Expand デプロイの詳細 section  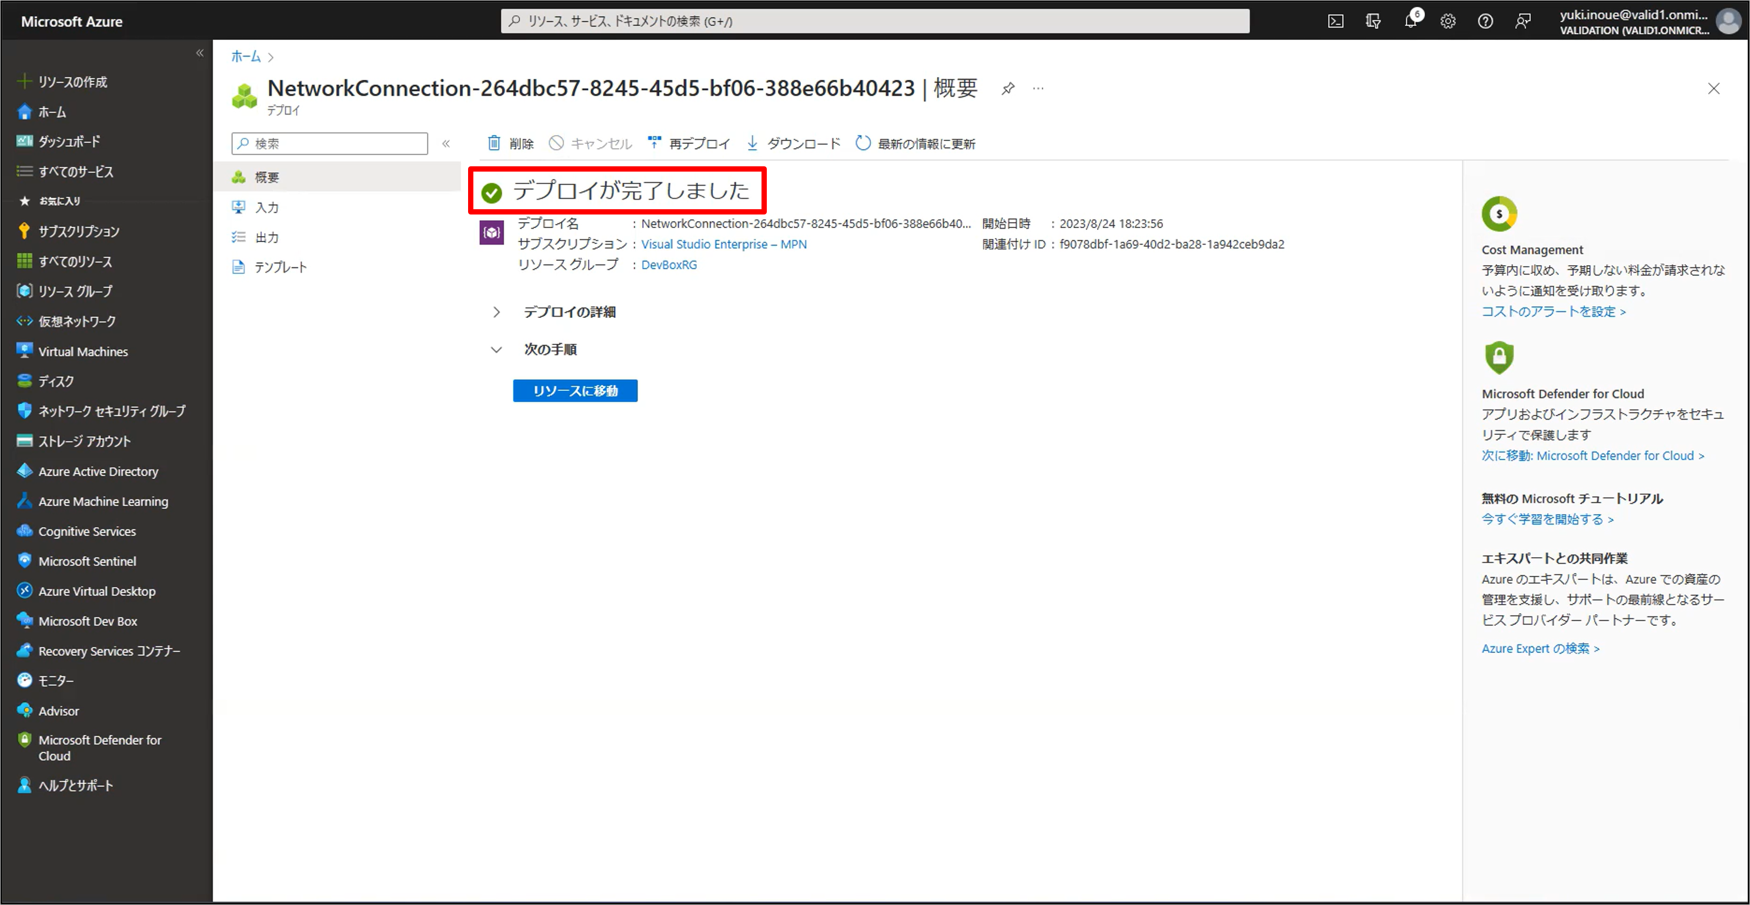(497, 311)
